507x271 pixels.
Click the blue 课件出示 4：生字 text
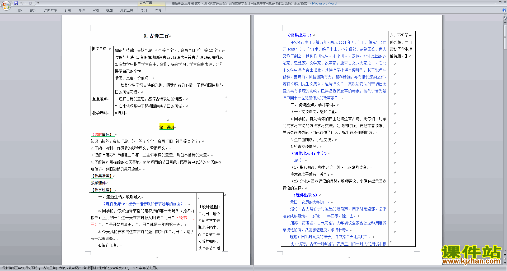[x=309, y=153]
